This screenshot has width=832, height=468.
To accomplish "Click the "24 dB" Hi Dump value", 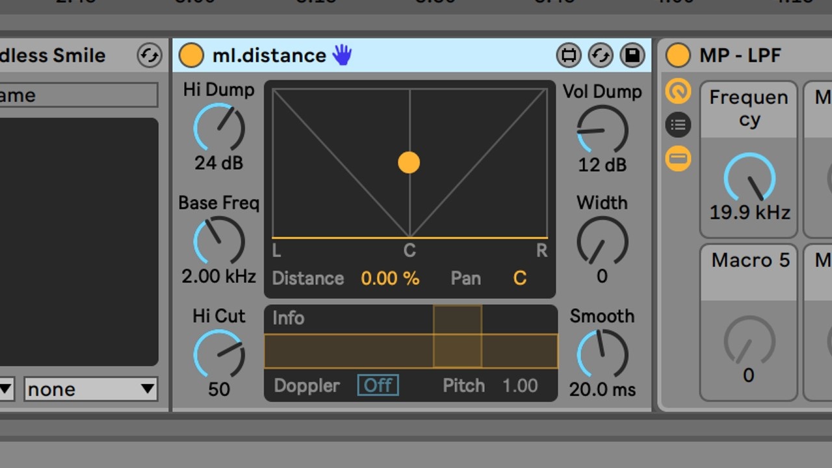I will click(219, 162).
